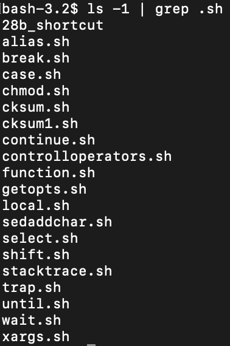This screenshot has height=346, width=230.
Task: Click the xargs.sh filename
Action: pos(36,337)
